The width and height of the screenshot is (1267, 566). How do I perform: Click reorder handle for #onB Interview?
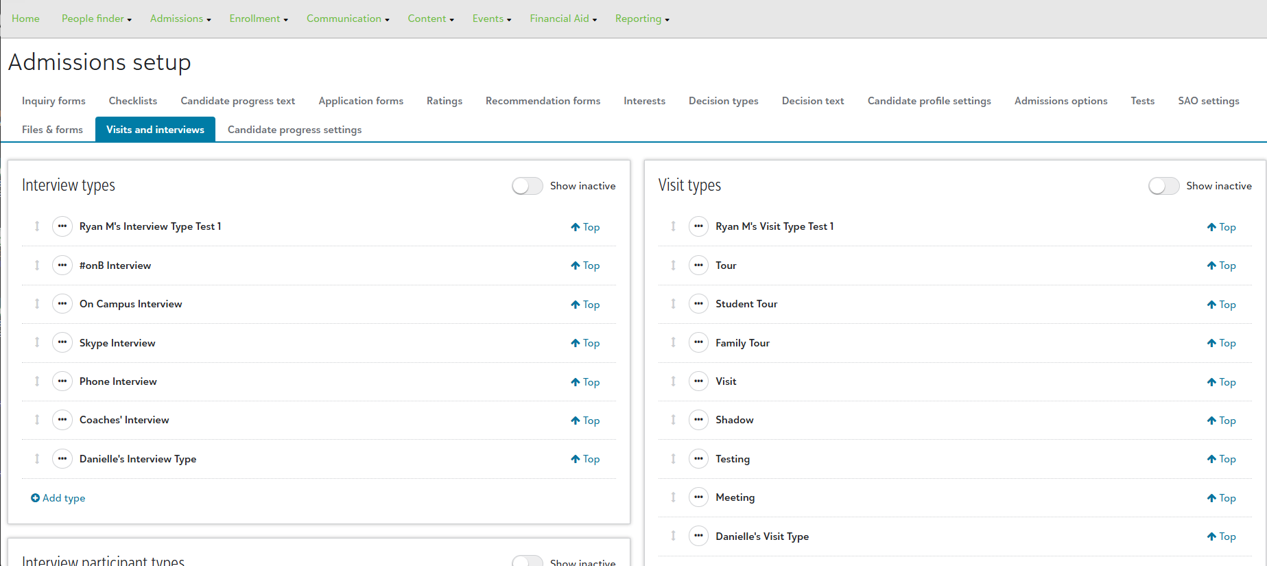coord(37,266)
